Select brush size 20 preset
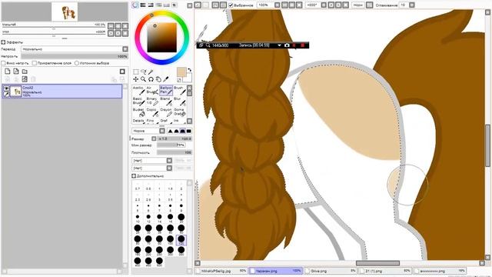492x277 pixels. click(181, 218)
